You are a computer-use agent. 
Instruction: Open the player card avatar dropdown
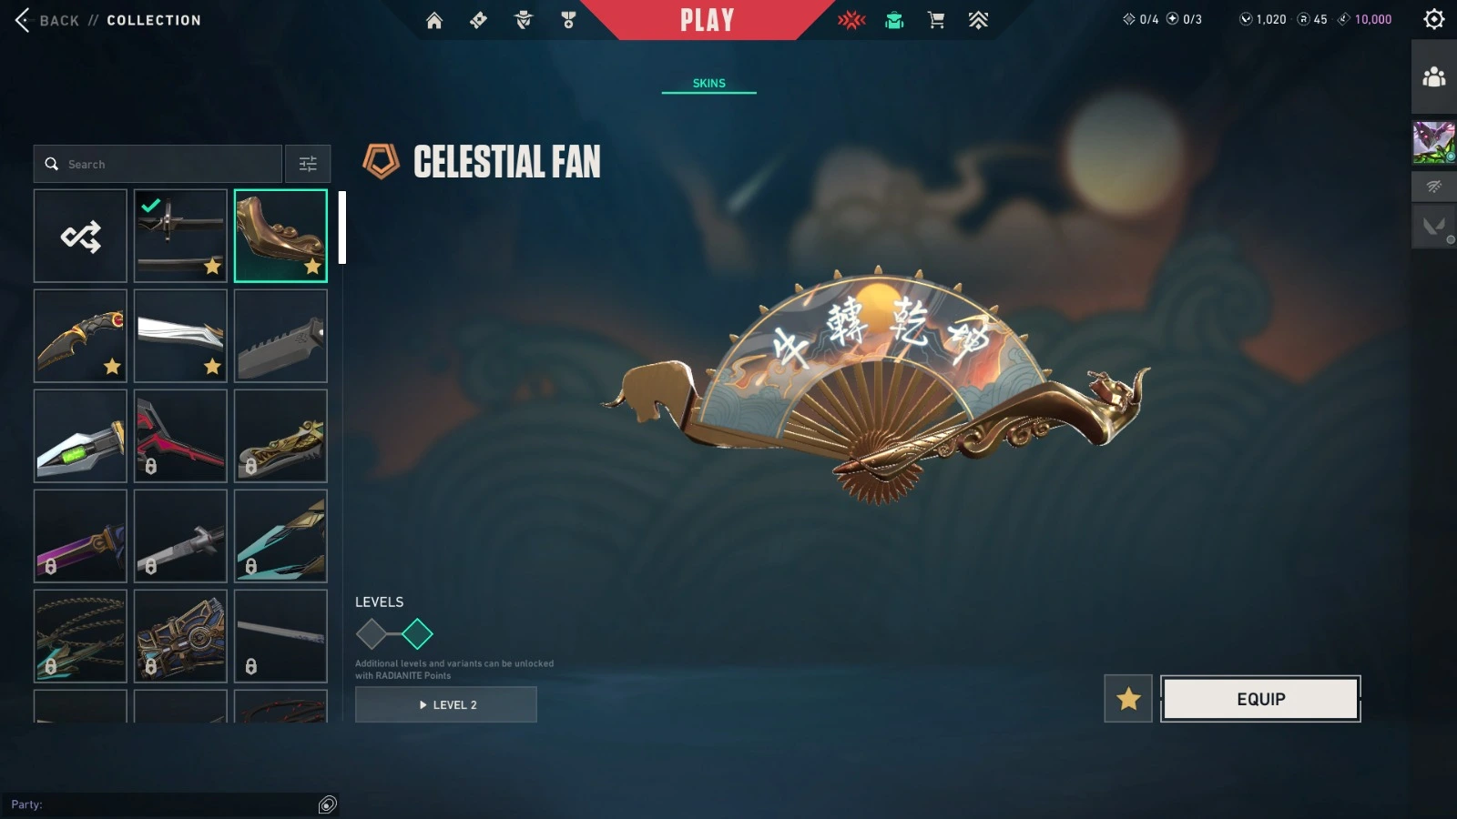point(1434,143)
